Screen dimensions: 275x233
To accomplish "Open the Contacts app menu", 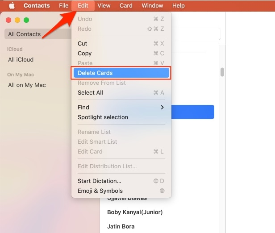I will pyautogui.click(x=37, y=6).
